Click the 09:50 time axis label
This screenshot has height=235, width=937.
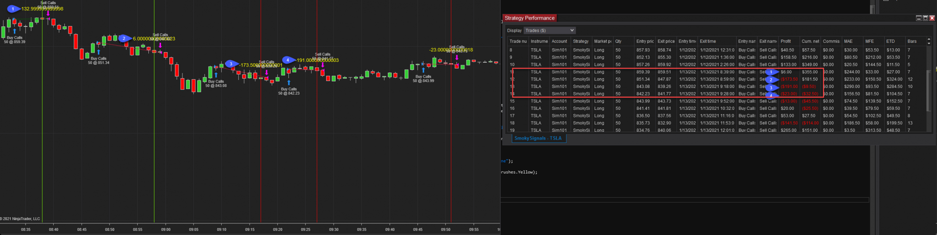tap(446, 229)
